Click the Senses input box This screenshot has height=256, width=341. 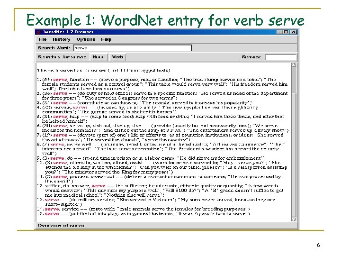click(280, 57)
